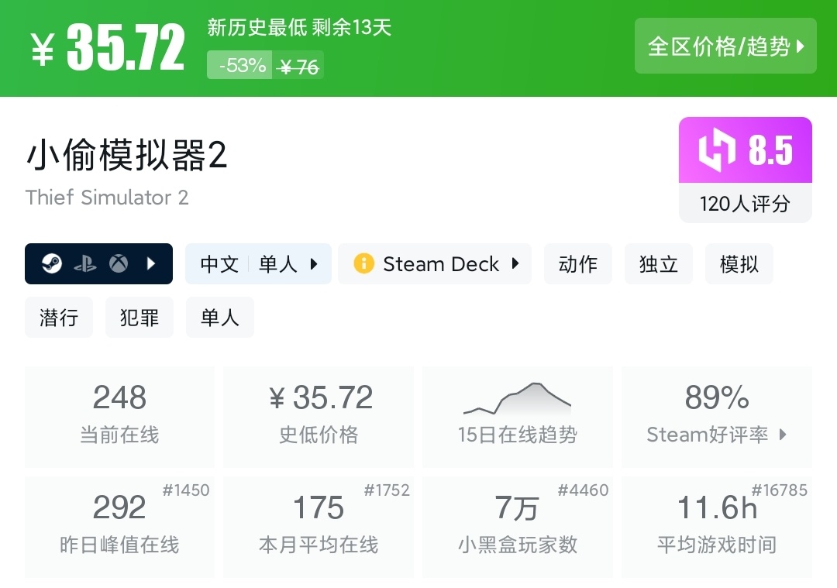Open the 15-day online trend chart
Viewport: 837px width, 588px height.
click(x=517, y=417)
